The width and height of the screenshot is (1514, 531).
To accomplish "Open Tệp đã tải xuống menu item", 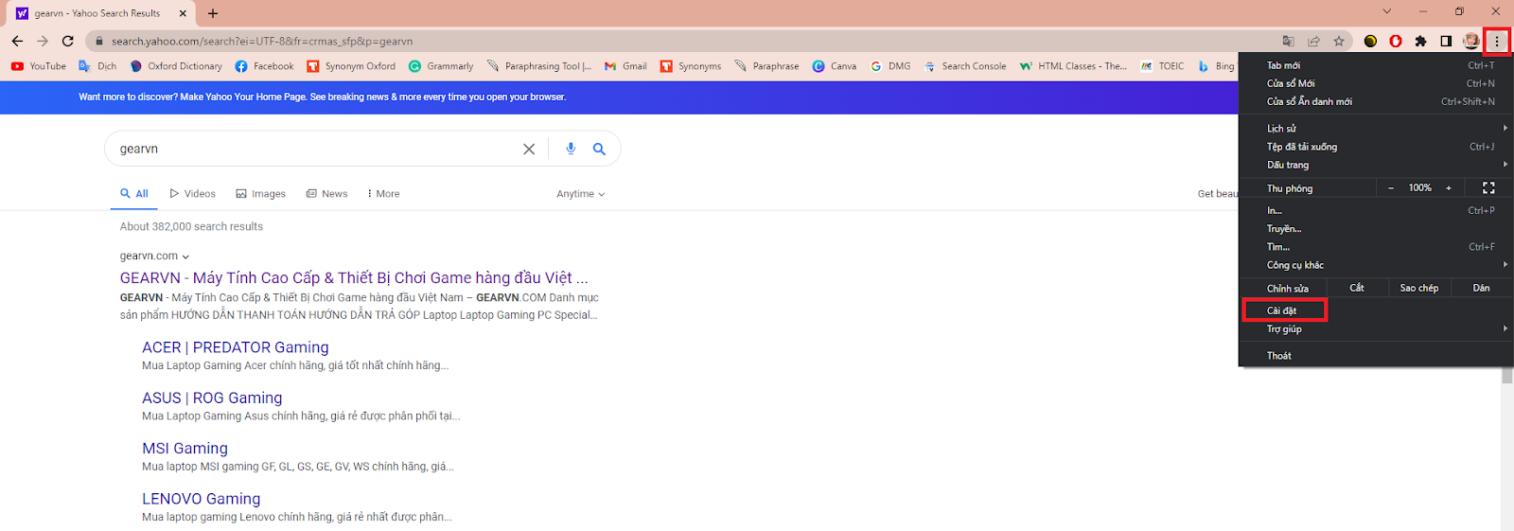I will coord(1376,147).
